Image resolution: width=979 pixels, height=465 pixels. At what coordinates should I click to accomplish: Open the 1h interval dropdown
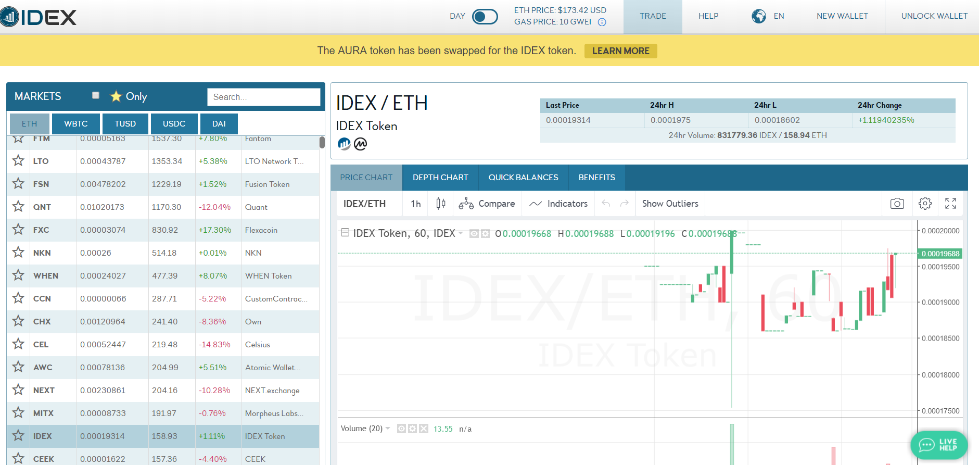pos(415,204)
